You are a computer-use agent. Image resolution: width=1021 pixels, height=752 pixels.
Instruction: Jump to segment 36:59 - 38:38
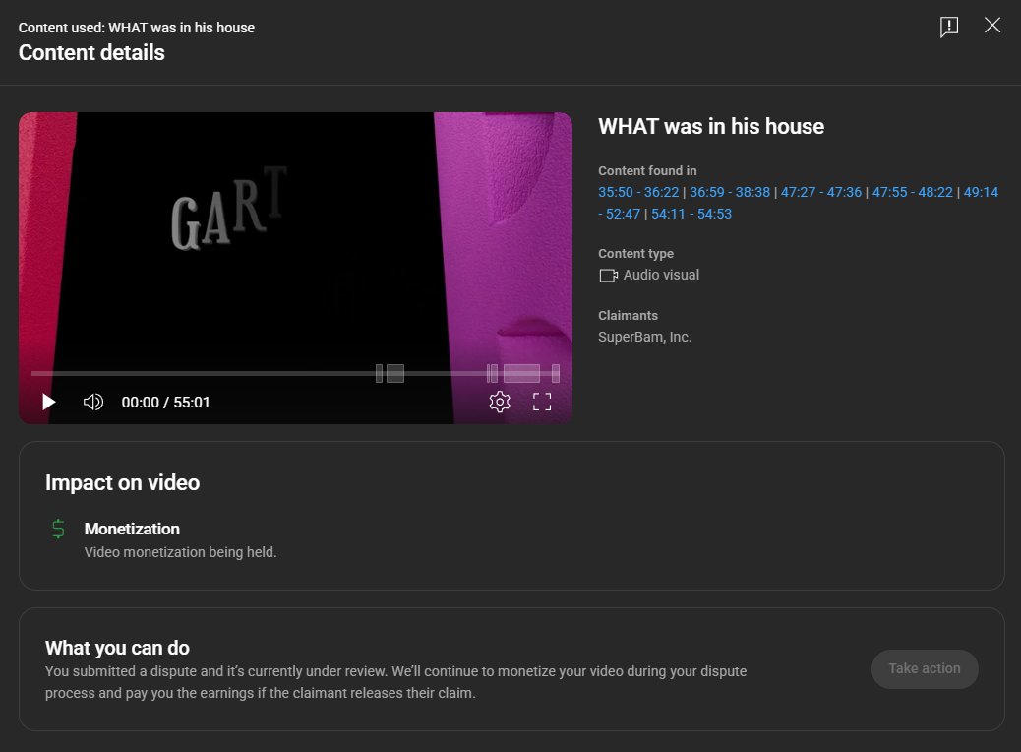[x=729, y=192]
